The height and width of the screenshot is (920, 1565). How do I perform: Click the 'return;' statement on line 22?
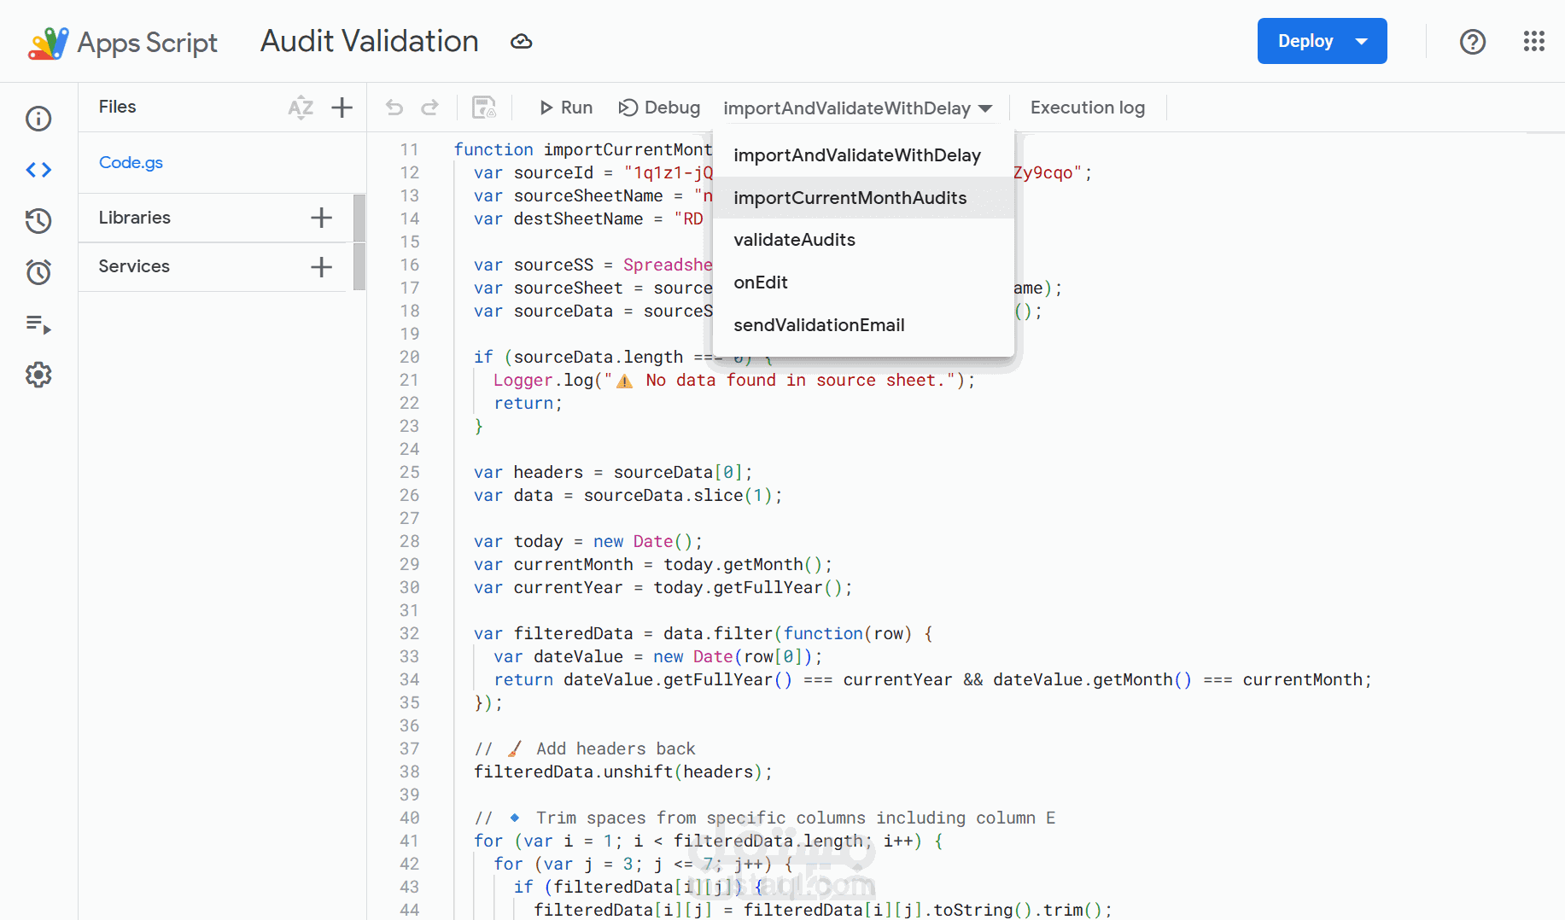[528, 403]
